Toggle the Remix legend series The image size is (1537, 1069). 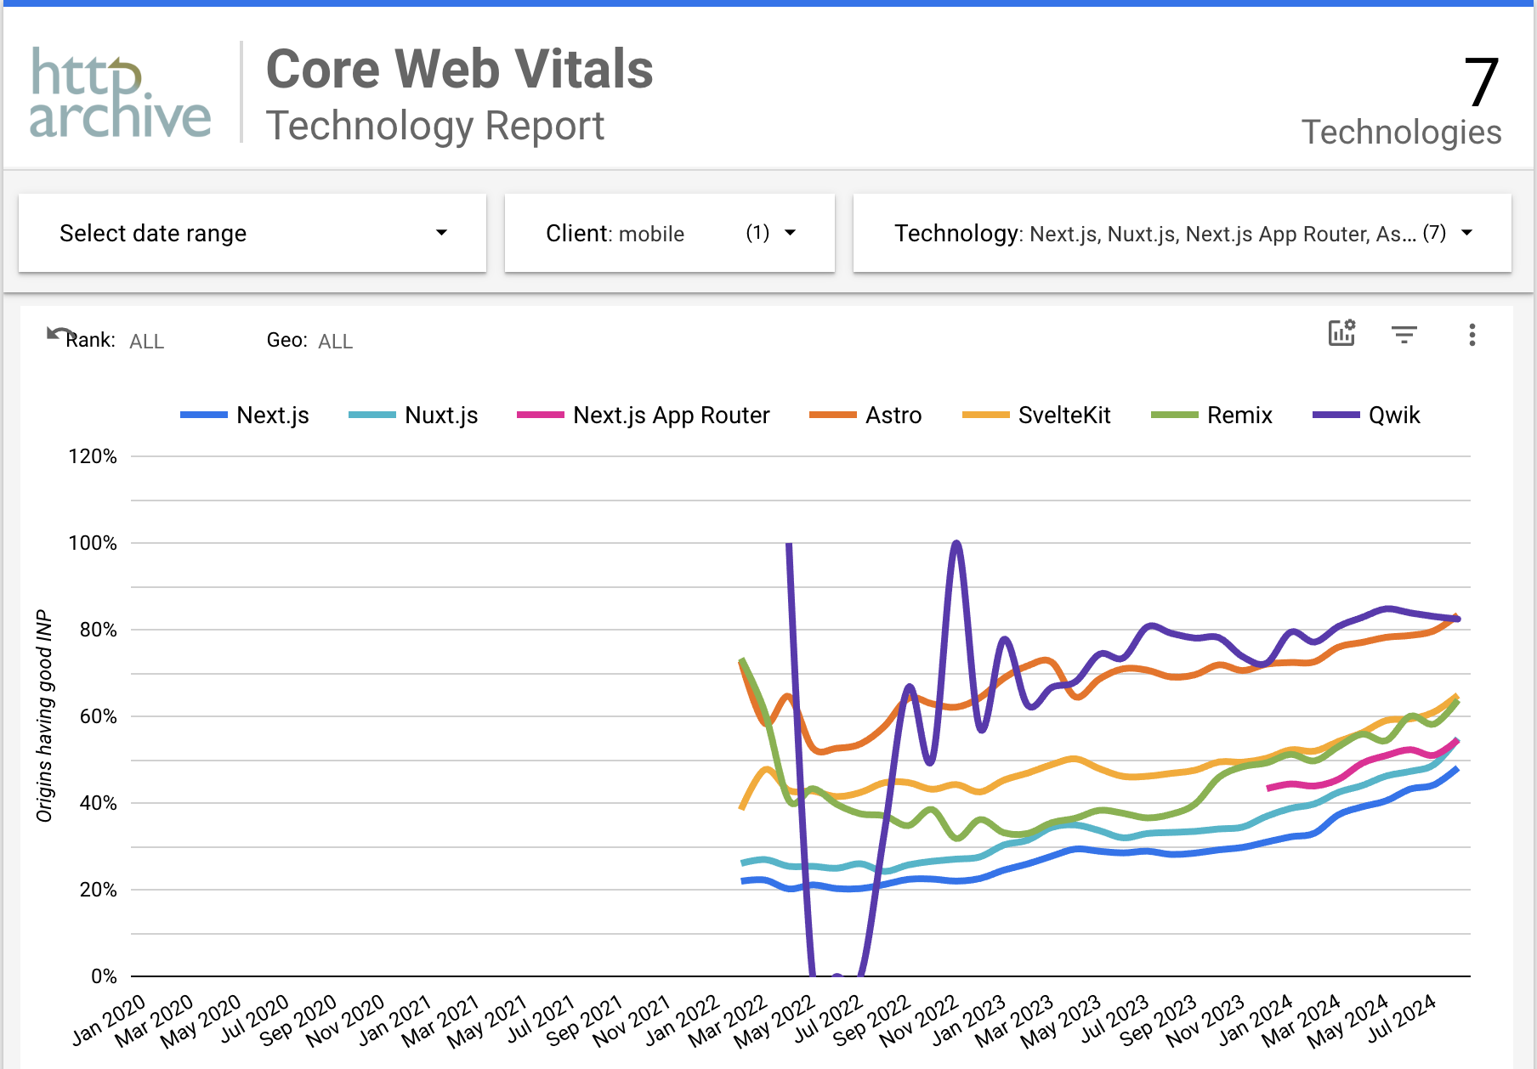coord(1211,415)
